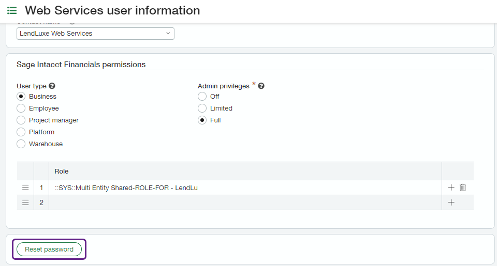Click the User type help icon

(52, 86)
